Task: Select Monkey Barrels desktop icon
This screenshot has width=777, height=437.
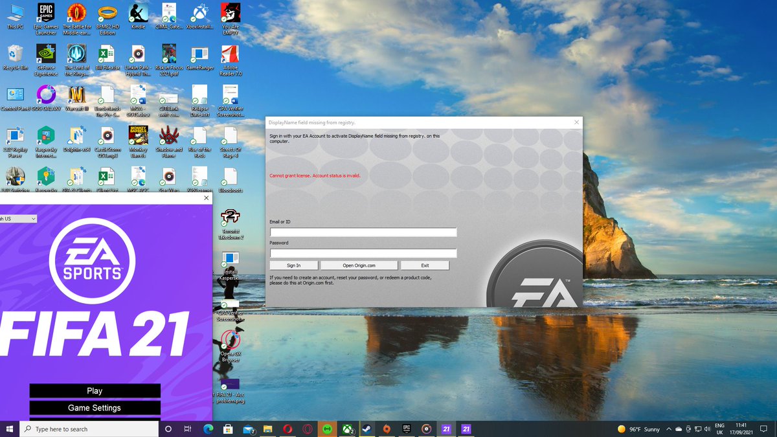Action: [138, 141]
